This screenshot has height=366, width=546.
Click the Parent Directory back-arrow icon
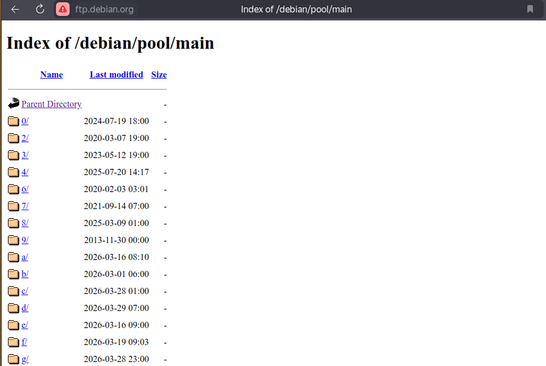[14, 103]
